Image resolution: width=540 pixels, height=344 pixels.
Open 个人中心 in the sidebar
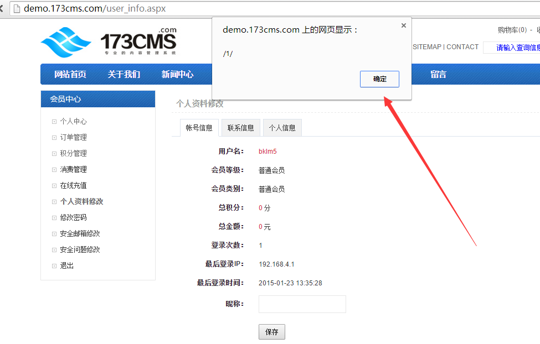(x=73, y=122)
